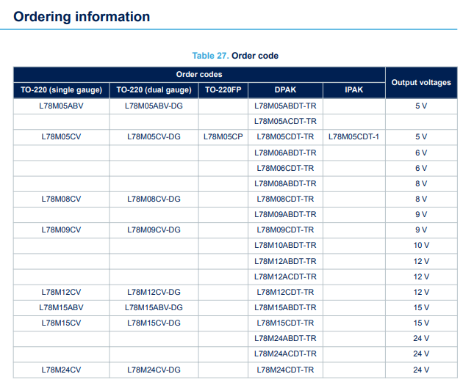Click the L78M24ACDT-TR cell
Image resolution: width=463 pixels, height=385 pixels.
pos(285,353)
